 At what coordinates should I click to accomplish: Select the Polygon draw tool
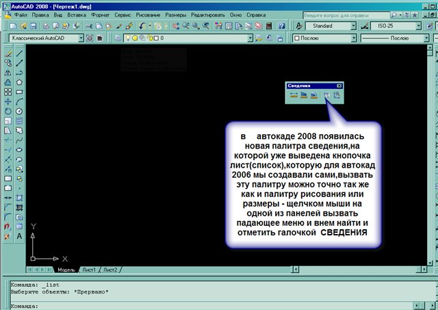tap(19, 82)
